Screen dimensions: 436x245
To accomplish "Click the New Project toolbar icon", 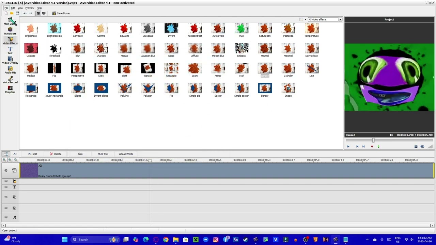I will [6, 13].
